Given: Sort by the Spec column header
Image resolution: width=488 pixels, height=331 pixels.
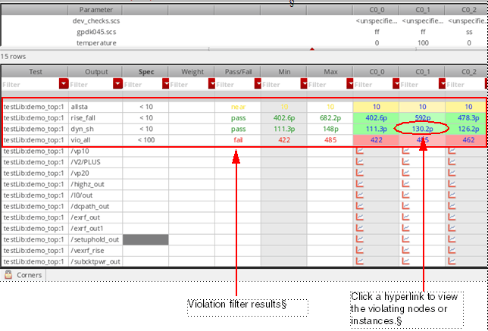Looking at the screenshot, I should (x=145, y=71).
